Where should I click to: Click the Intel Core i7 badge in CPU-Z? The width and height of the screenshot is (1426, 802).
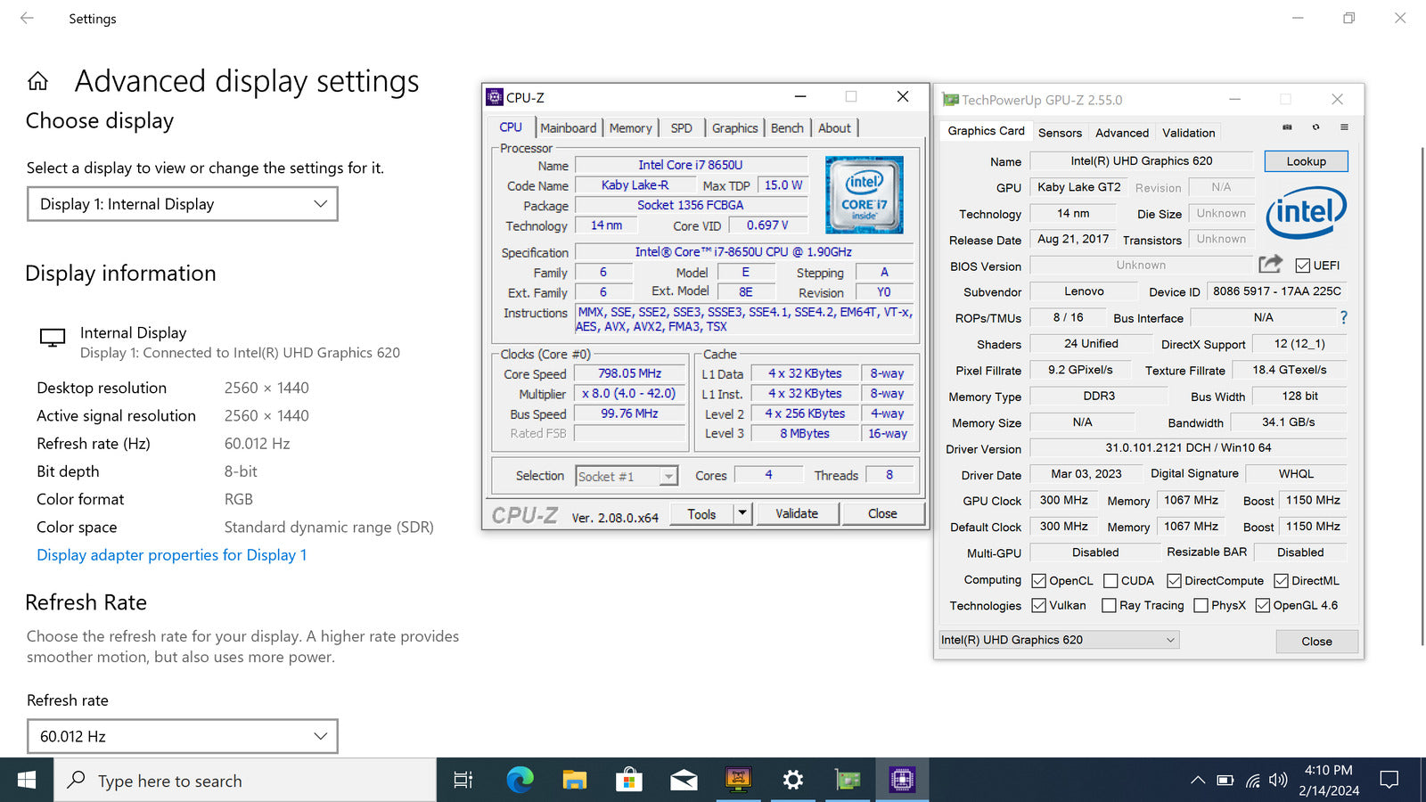tap(864, 194)
